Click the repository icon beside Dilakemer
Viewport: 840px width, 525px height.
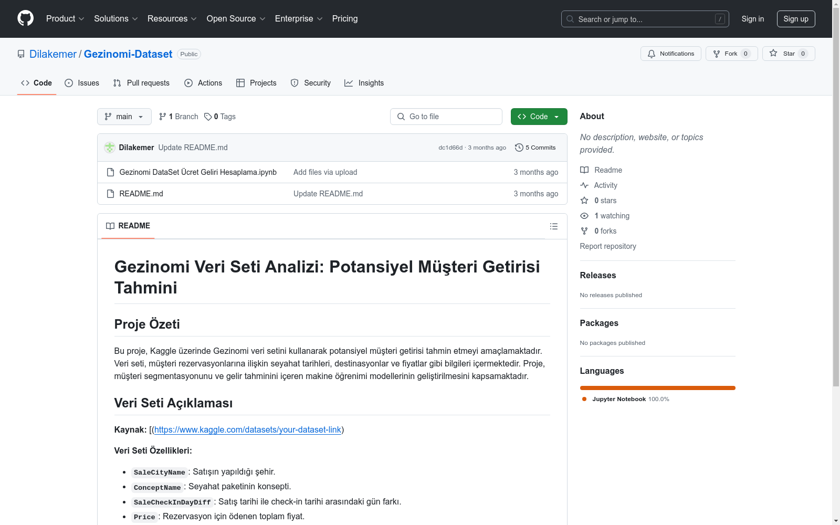[21, 54]
